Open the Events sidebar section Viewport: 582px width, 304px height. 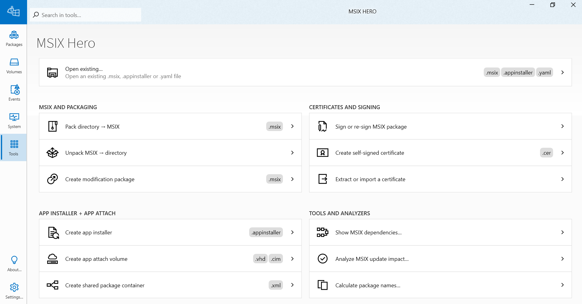tap(14, 93)
